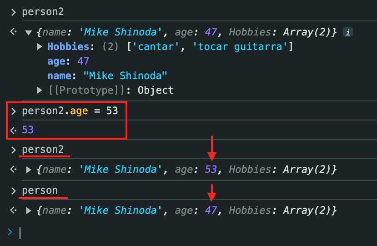Expand the Hobbies array entry
Screen dimensions: 377x246
coord(40,46)
